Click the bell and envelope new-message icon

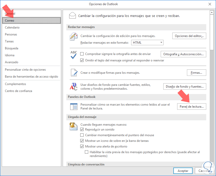coord(74,126)
